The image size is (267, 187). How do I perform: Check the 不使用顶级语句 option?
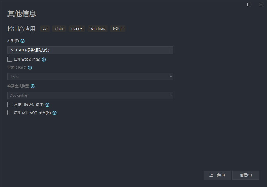[x=10, y=104]
